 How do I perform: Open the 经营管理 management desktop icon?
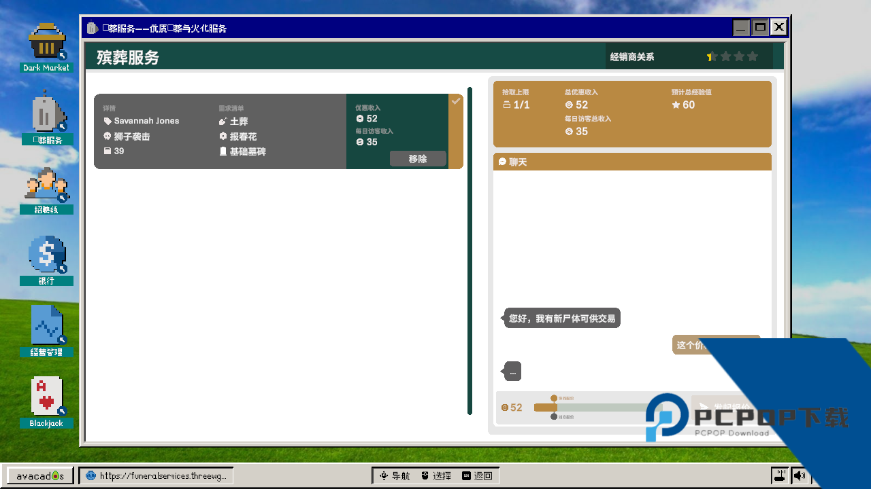click(x=46, y=326)
